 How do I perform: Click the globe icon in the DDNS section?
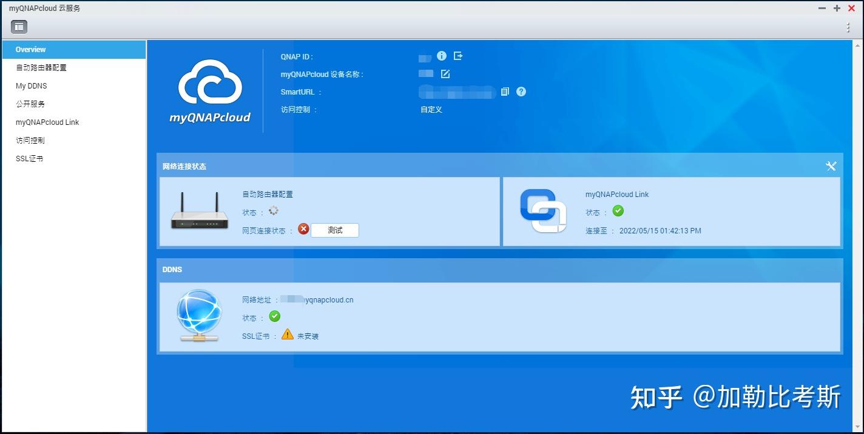tap(199, 316)
